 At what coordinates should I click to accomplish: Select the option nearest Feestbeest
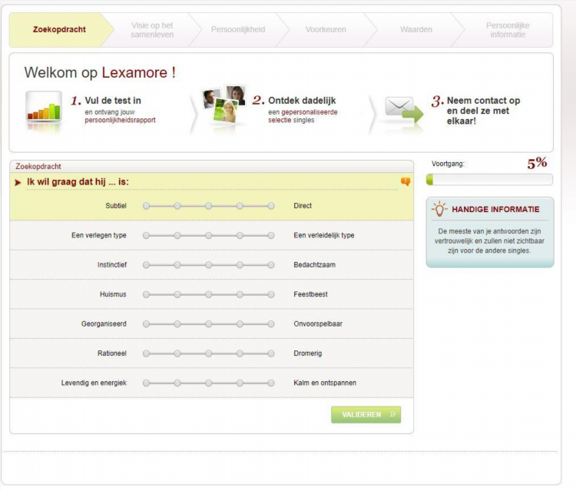coord(271,294)
